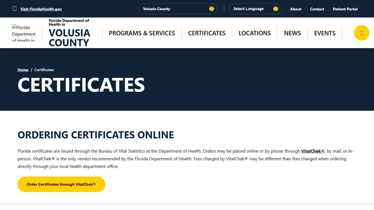Viewport: 374px width, 210px height.
Task: Open the LOCATIONS navigation item
Action: coord(254,33)
